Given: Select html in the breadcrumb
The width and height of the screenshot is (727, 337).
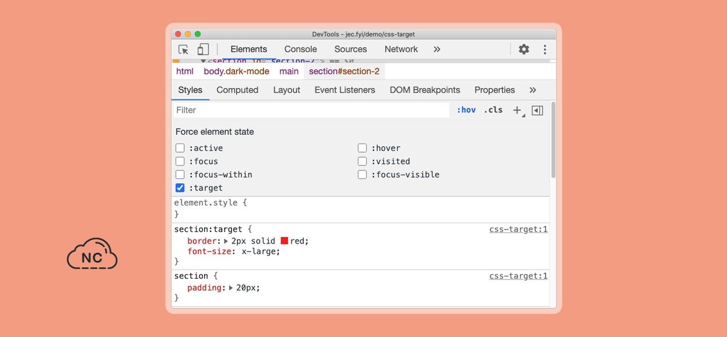Looking at the screenshot, I should [185, 71].
